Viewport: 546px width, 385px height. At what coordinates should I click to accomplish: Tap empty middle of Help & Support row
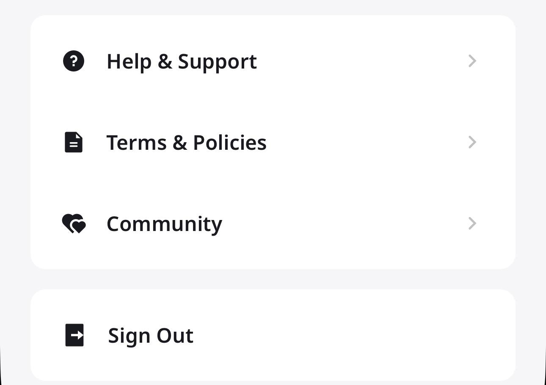coord(360,61)
